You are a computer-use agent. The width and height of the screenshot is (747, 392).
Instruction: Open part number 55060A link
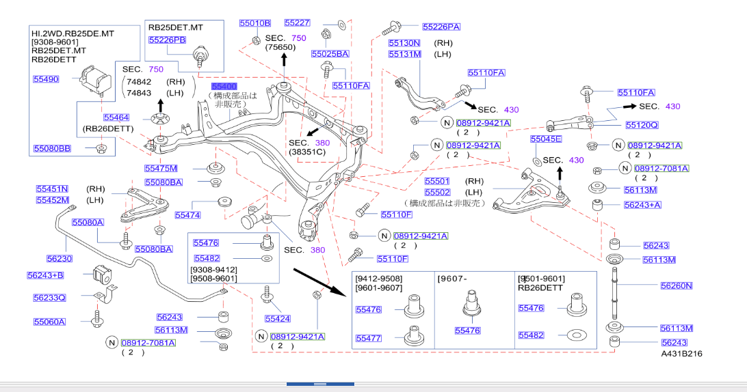49,322
